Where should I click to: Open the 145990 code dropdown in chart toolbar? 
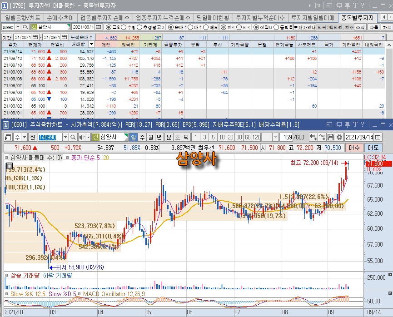(66, 137)
